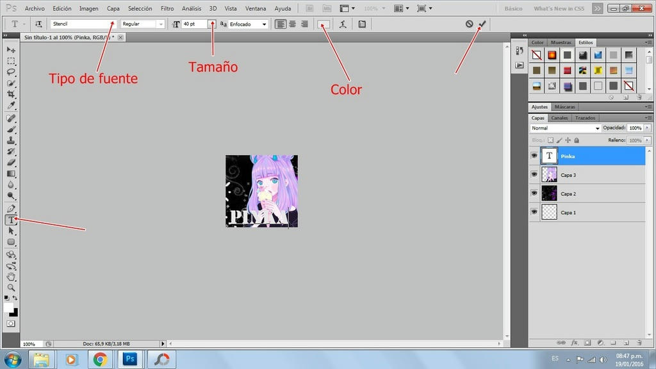Switch to the Muestras tab
The width and height of the screenshot is (656, 369).
pyautogui.click(x=561, y=42)
